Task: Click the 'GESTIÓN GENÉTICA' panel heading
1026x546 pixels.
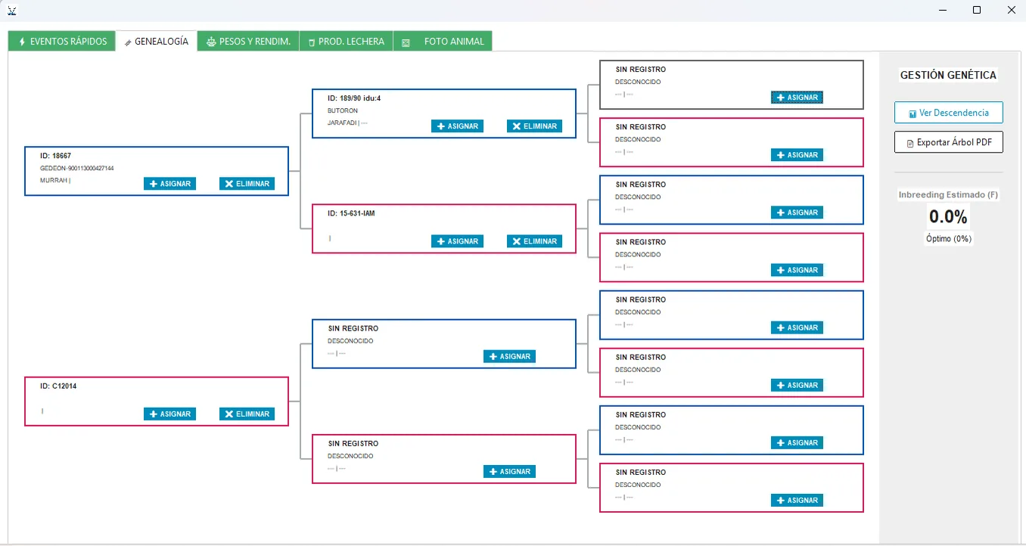Action: [948, 75]
